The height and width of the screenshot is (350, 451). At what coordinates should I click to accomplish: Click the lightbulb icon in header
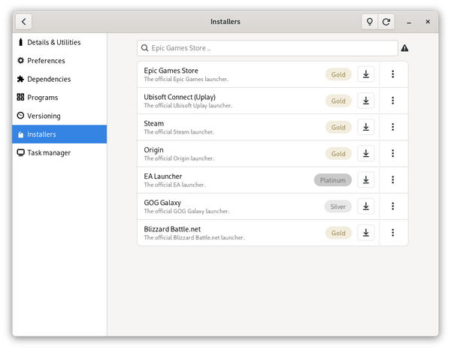pyautogui.click(x=370, y=22)
